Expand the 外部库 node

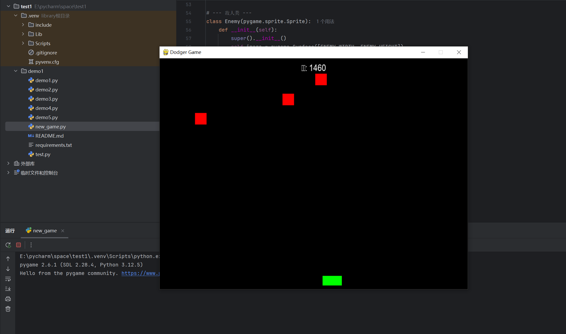click(8, 163)
